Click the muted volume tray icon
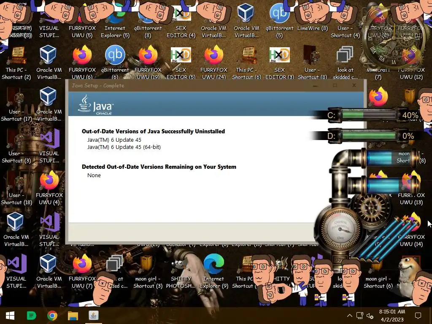 click(x=370, y=316)
